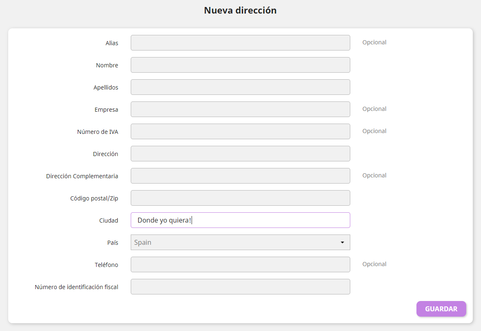The image size is (481, 331).
Task: Click the 'Nombre' label text
Action: coord(107,65)
